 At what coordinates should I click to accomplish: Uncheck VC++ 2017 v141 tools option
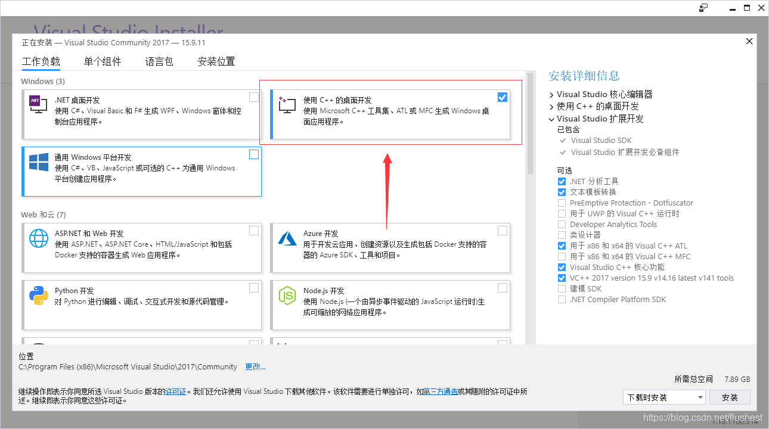click(x=562, y=278)
